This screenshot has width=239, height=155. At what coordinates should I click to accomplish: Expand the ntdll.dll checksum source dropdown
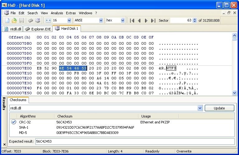[200, 108]
